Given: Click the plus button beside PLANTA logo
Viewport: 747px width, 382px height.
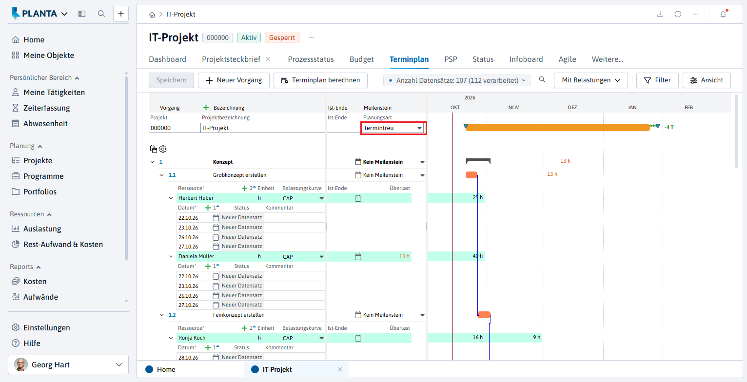Looking at the screenshot, I should [121, 14].
